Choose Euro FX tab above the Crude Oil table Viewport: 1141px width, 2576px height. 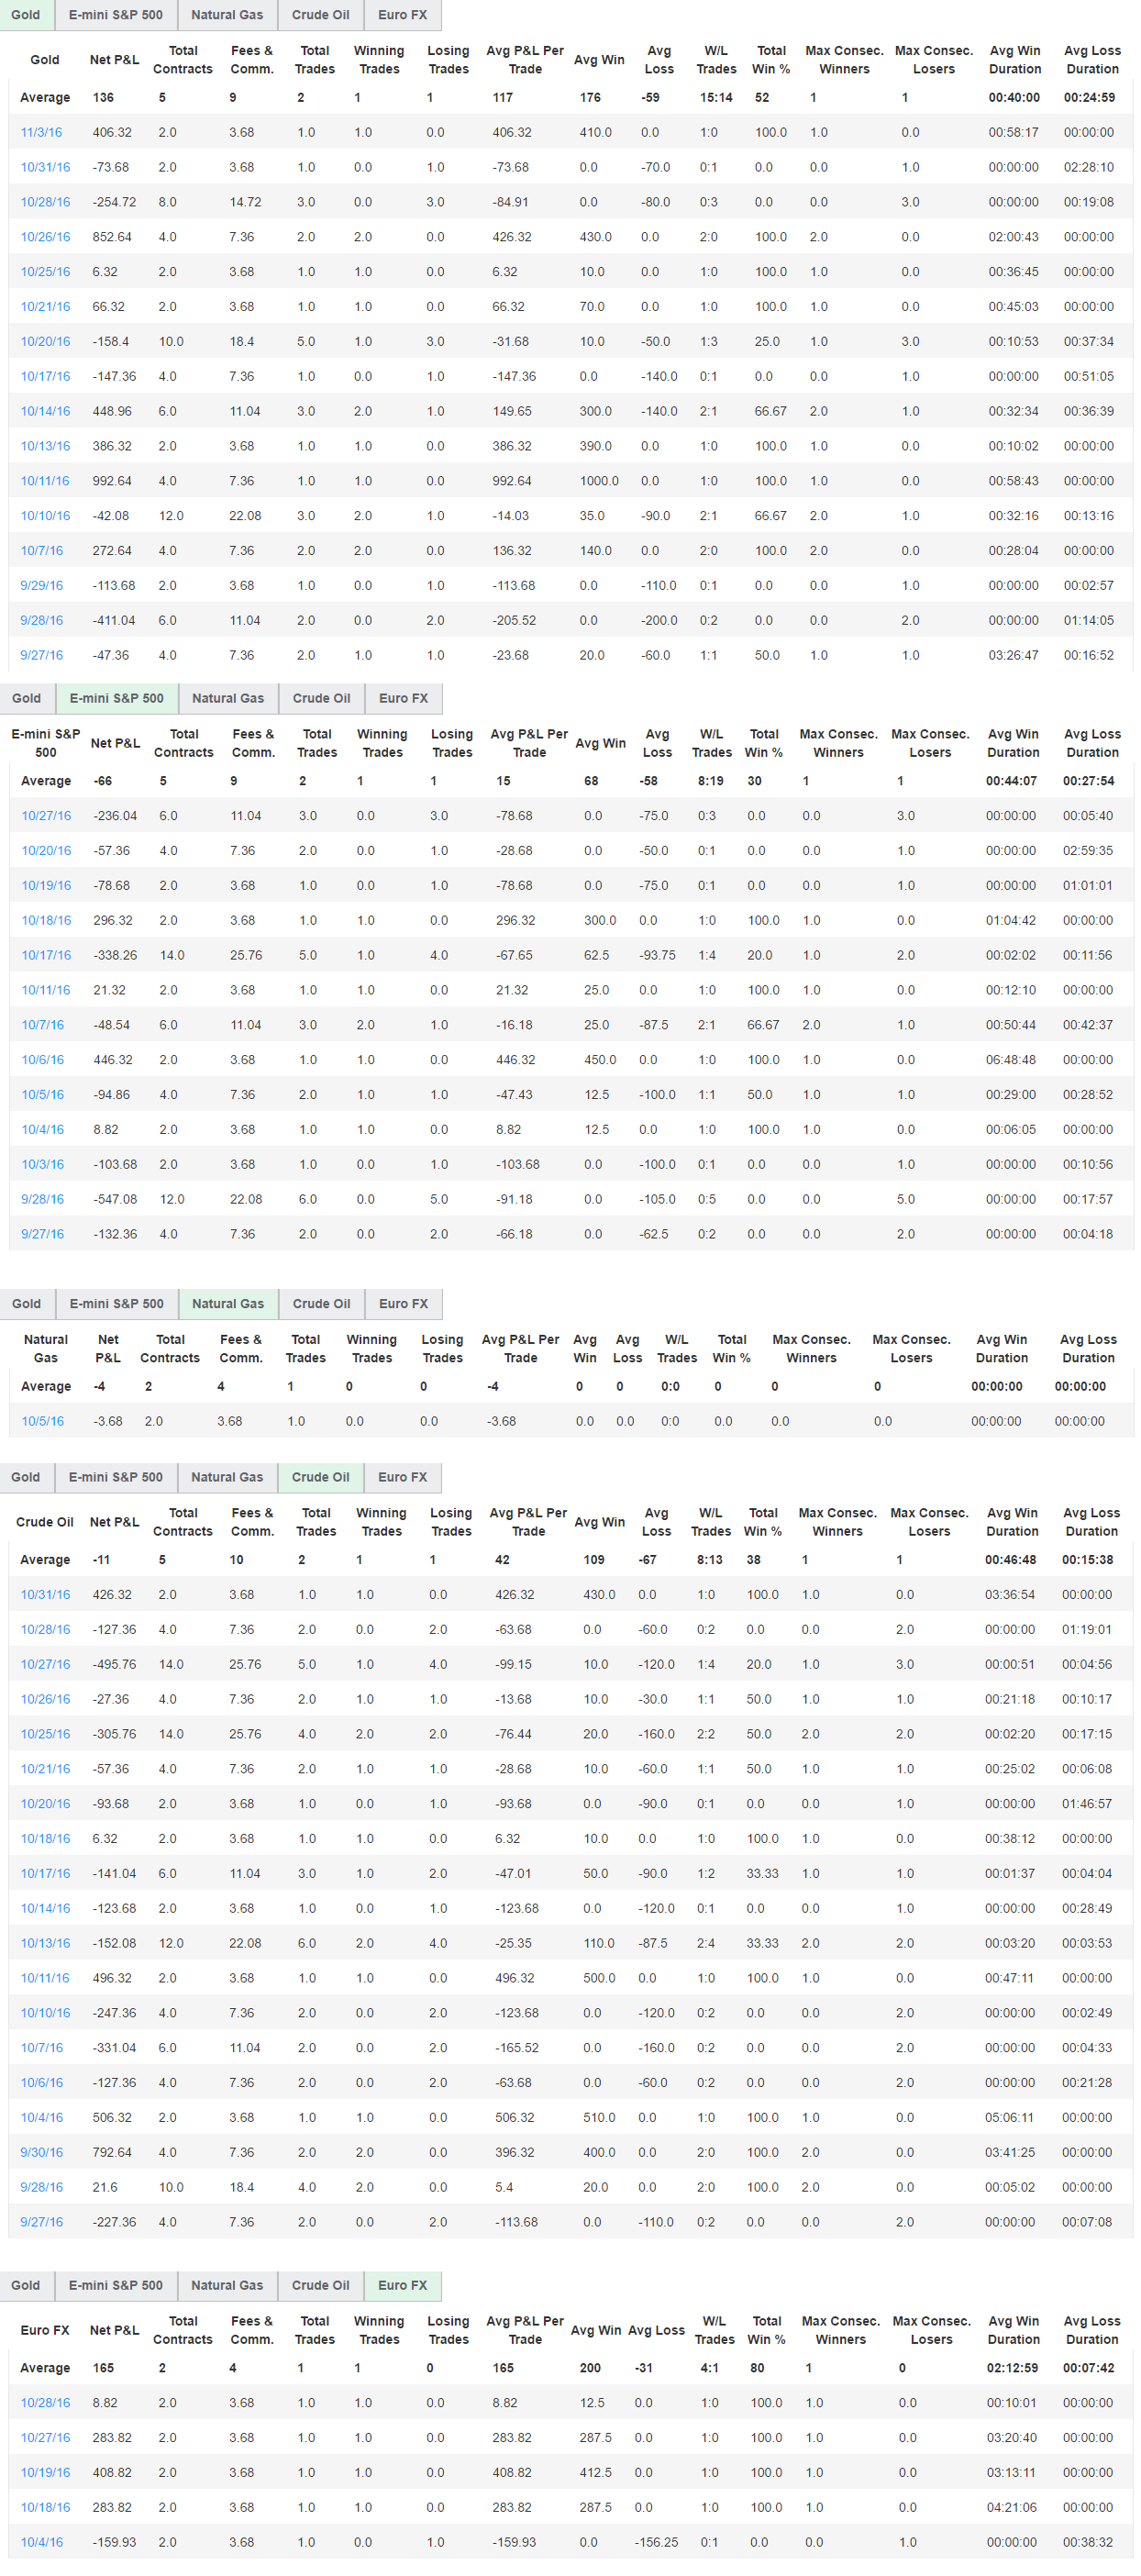[402, 1476]
